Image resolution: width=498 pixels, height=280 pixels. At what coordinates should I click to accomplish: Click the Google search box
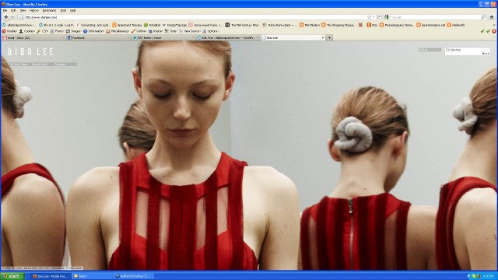[434, 17]
